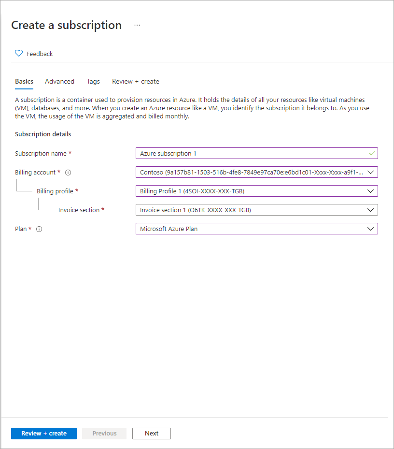Click the Subscription details section heading
This screenshot has height=449, width=394.
click(43, 134)
